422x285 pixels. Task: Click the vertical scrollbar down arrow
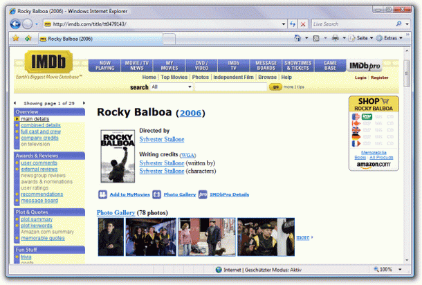tap(407, 260)
